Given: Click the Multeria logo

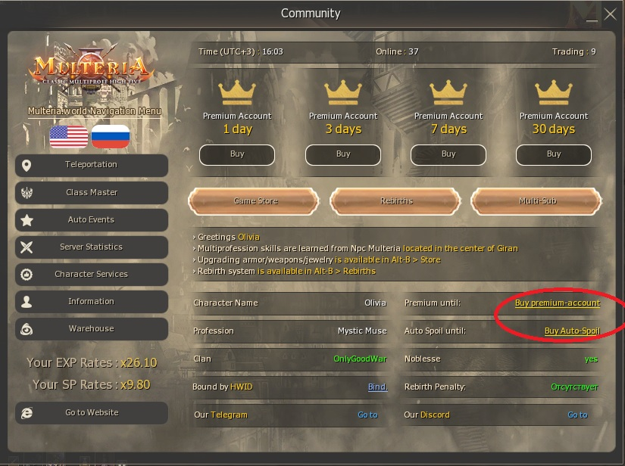Looking at the screenshot, I should 91,70.
